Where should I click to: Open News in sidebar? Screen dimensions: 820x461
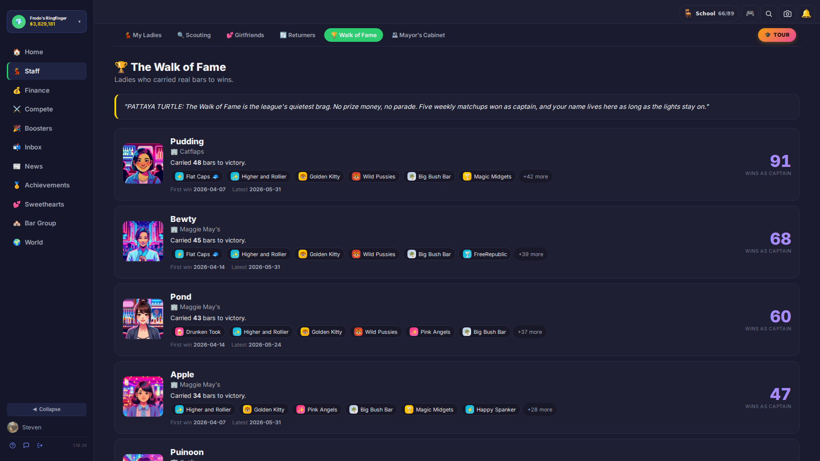[47, 166]
